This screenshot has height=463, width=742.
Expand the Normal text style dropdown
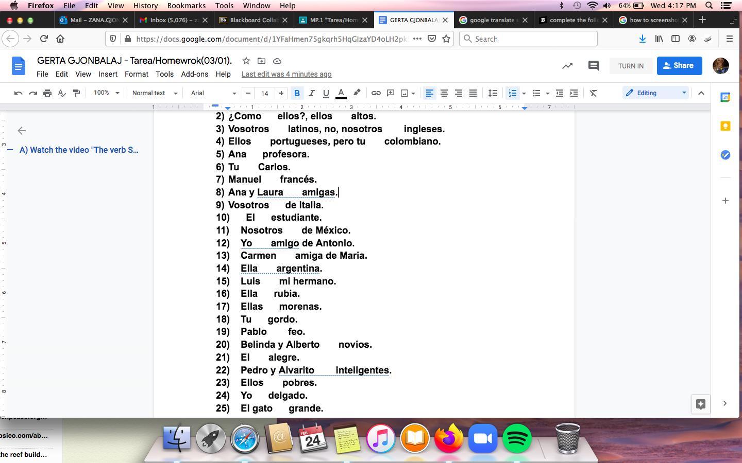154,93
